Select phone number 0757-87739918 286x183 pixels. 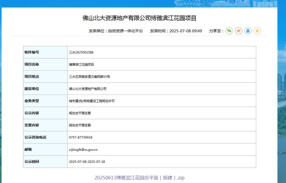pyautogui.click(x=81, y=137)
